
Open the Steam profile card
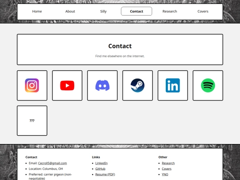138,85
